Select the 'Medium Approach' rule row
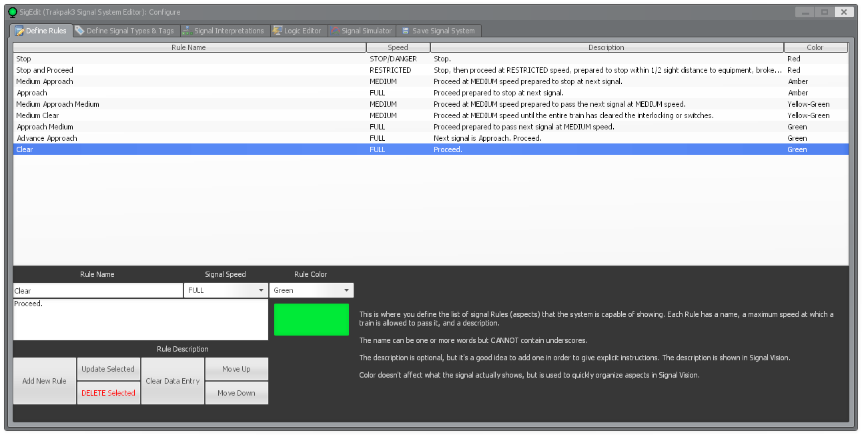This screenshot has width=862, height=435. 430,81
